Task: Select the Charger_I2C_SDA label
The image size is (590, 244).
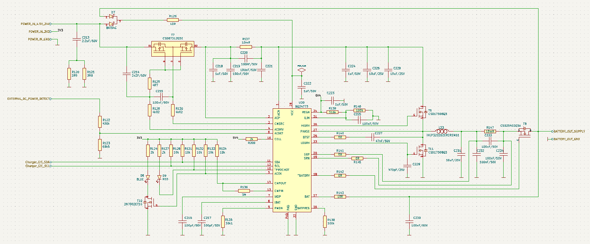Action: pos(39,162)
